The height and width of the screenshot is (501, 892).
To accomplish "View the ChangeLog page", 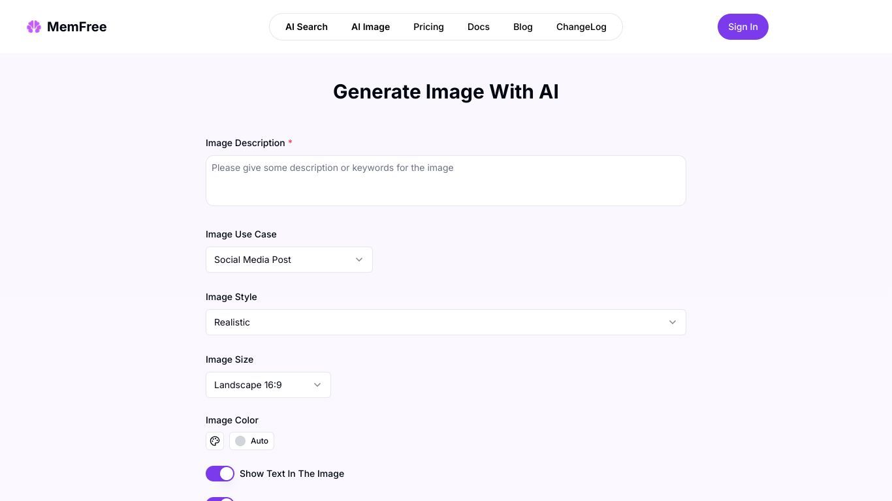I will [x=581, y=27].
